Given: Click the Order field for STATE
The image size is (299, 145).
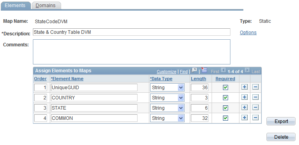Looking at the screenshot, I should (40, 108).
